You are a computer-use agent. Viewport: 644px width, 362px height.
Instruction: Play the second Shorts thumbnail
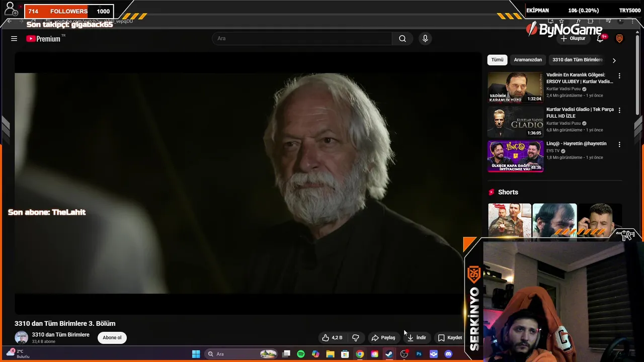coord(554,220)
